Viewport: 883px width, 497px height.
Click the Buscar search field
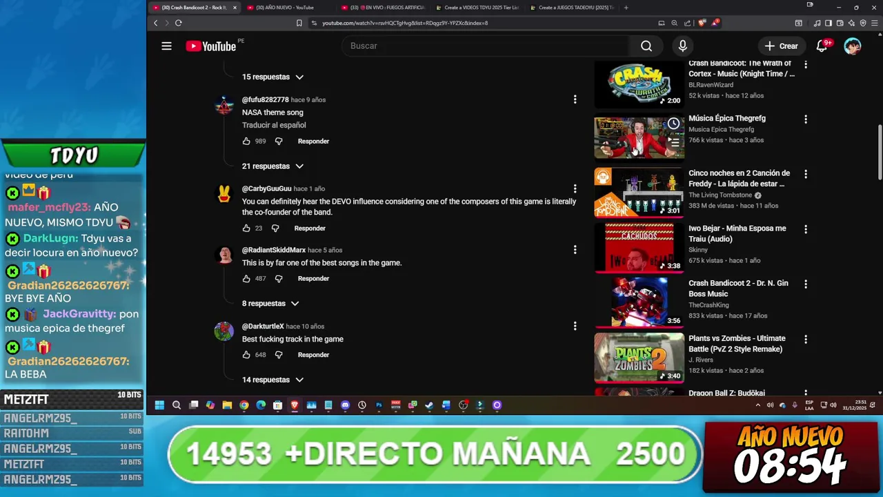485,46
